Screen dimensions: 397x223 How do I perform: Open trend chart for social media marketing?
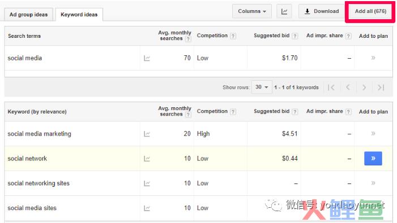147,134
